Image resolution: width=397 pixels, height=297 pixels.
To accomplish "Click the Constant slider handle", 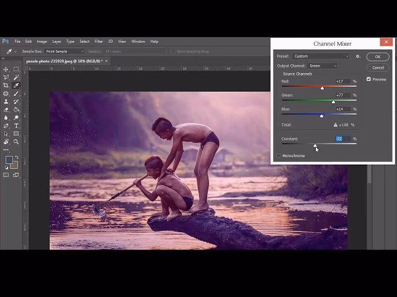I will coord(315,146).
